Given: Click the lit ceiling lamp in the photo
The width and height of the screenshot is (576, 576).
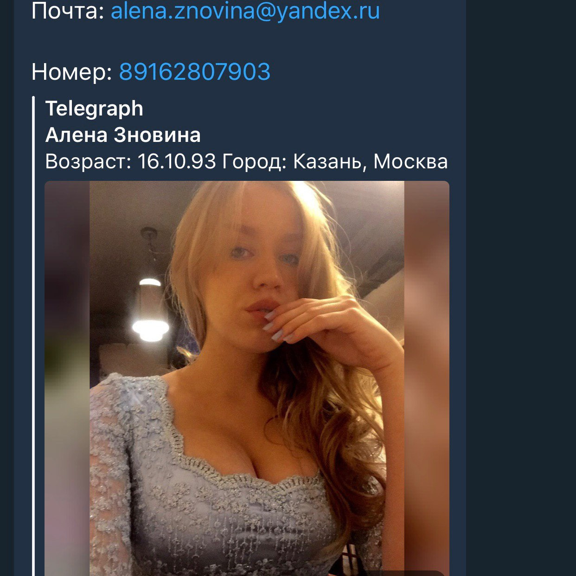Looking at the screenshot, I should pos(150,327).
